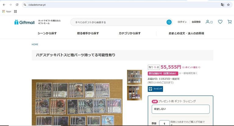Click the blue ラッピング badge
Viewport: 234px width, 126px height.
click(x=155, y=89)
